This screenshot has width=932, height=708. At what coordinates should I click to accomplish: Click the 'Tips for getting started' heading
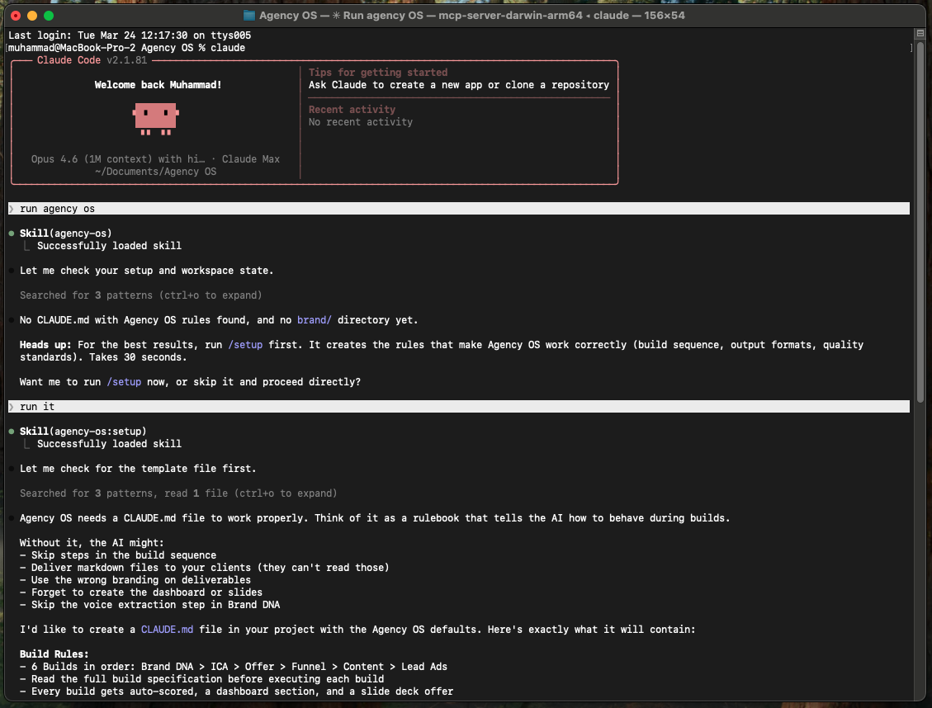[379, 72]
